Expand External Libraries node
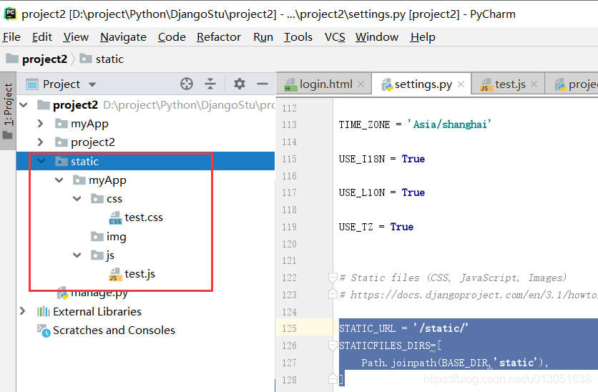 pyautogui.click(x=22, y=311)
